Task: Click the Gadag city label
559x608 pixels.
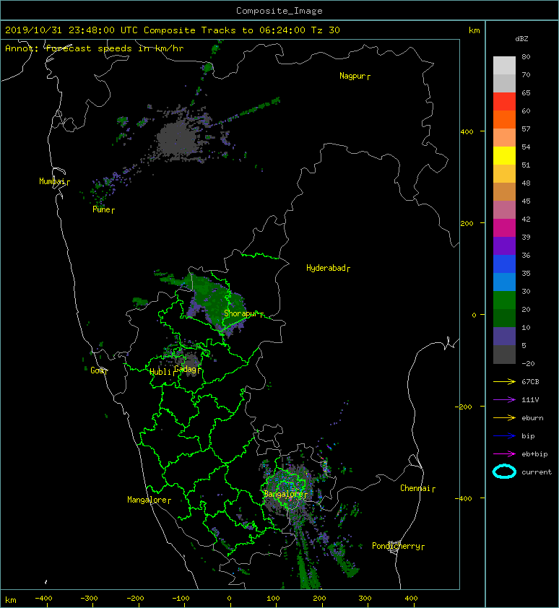Action: tap(186, 369)
